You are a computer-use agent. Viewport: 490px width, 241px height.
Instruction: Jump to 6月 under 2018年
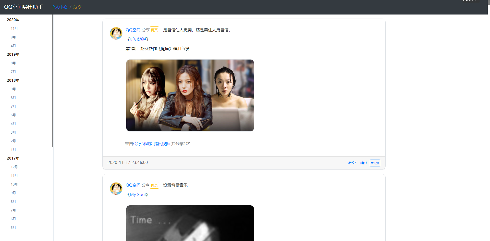[13, 115]
